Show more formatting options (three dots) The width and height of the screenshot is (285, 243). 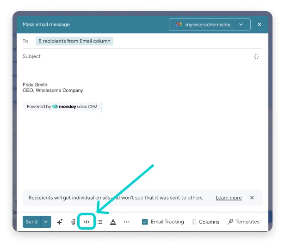(x=126, y=222)
